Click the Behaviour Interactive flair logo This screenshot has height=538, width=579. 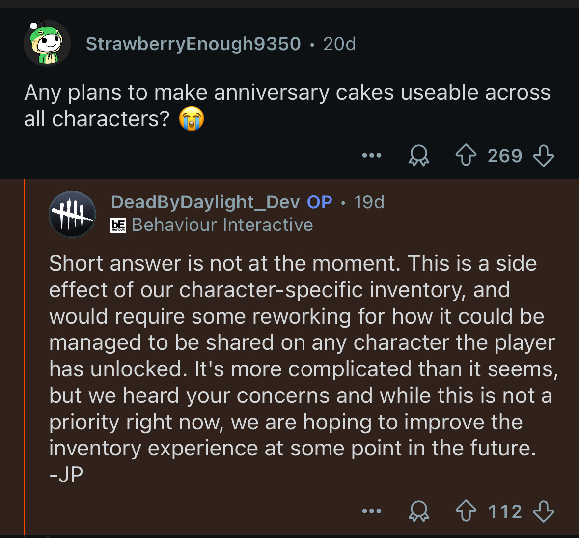[x=118, y=225]
